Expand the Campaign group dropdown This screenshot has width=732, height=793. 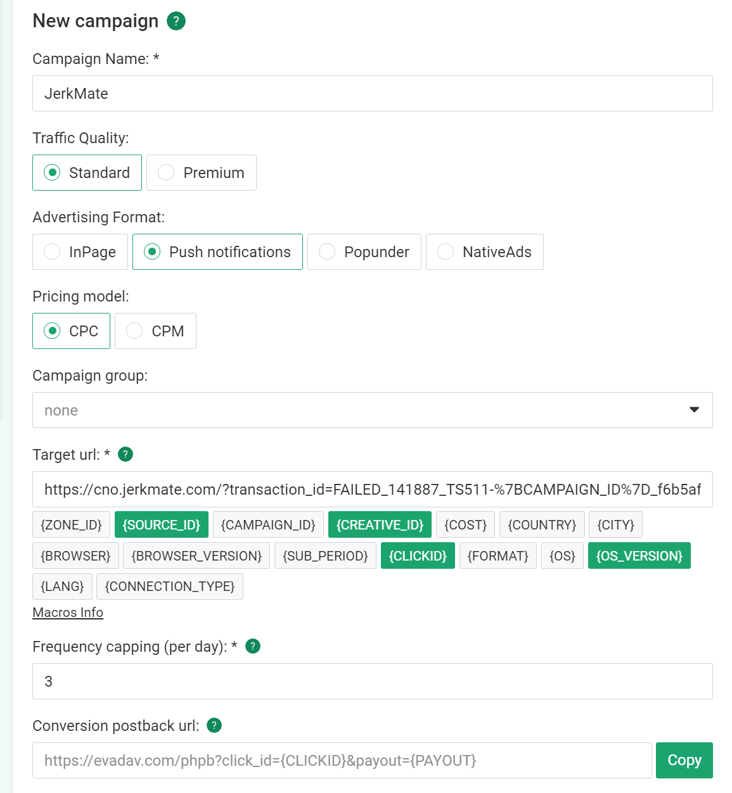(x=373, y=410)
